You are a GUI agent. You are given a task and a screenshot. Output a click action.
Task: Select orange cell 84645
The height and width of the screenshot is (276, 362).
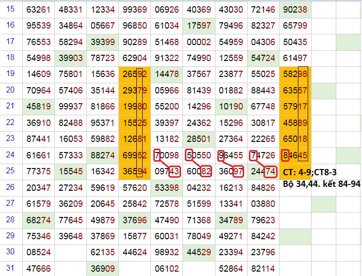[x=295, y=155]
